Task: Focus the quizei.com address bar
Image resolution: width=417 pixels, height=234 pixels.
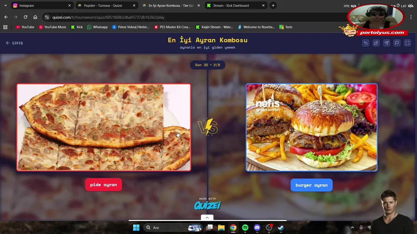Action: click(x=195, y=17)
